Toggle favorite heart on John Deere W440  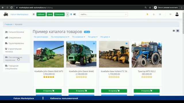94,43
